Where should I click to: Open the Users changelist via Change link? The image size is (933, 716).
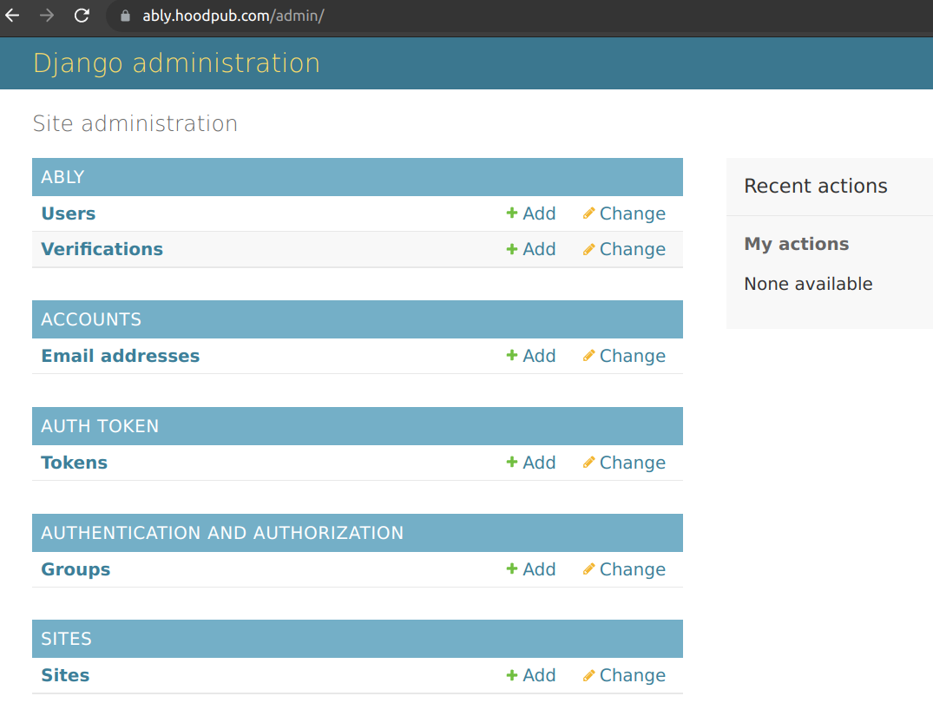coord(633,213)
